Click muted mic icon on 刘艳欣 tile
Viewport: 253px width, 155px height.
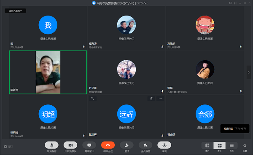(x=241, y=47)
